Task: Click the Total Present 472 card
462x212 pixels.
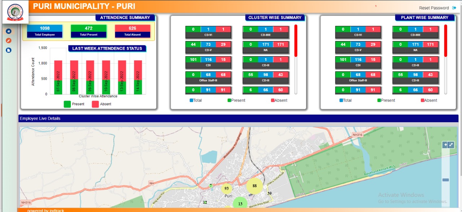Action: 88,31
